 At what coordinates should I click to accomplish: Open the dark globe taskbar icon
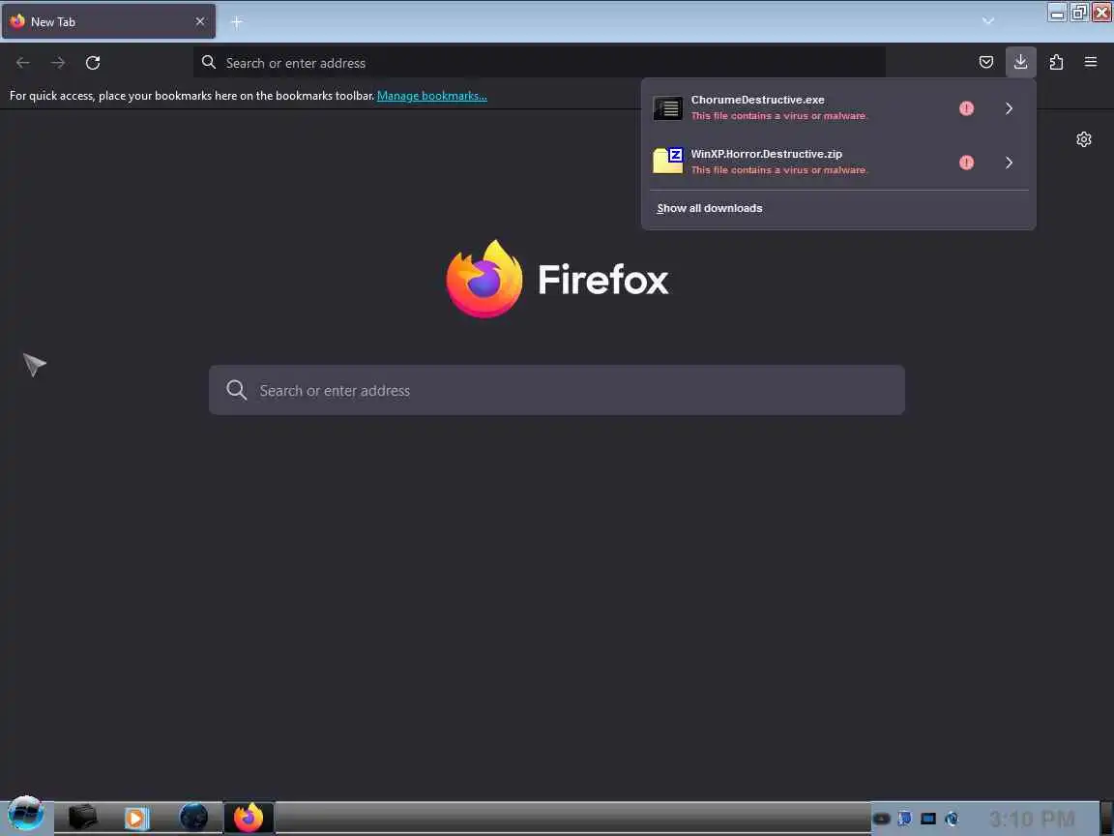coord(193,818)
